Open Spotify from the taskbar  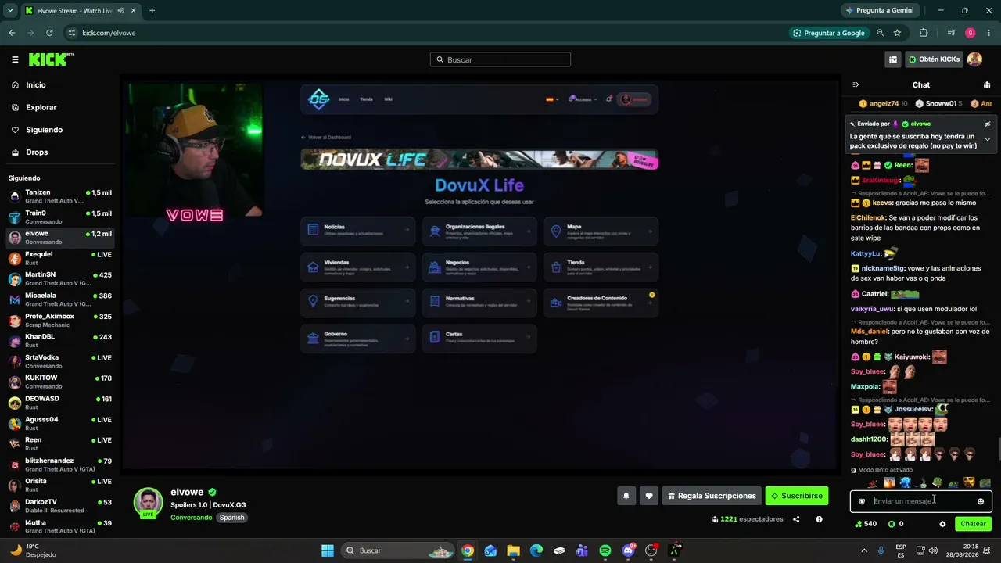(605, 550)
